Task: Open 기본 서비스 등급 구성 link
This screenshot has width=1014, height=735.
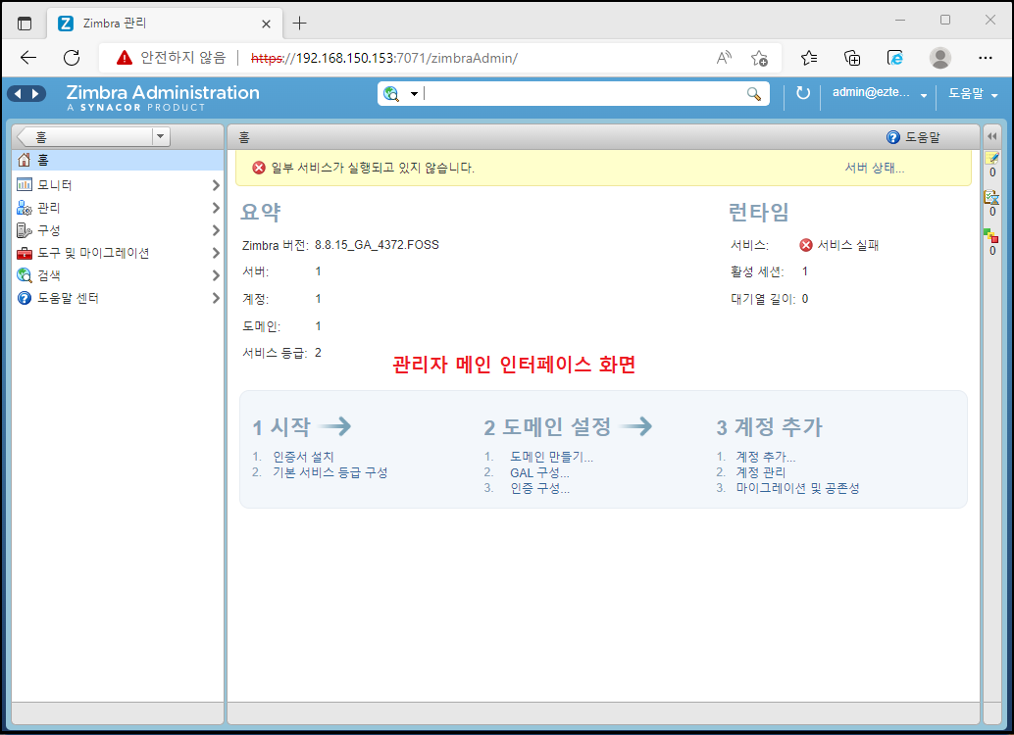Action: [x=330, y=472]
